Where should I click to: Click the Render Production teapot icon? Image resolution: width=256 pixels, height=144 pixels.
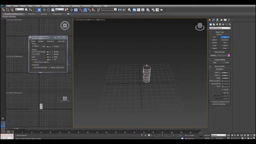(162, 10)
